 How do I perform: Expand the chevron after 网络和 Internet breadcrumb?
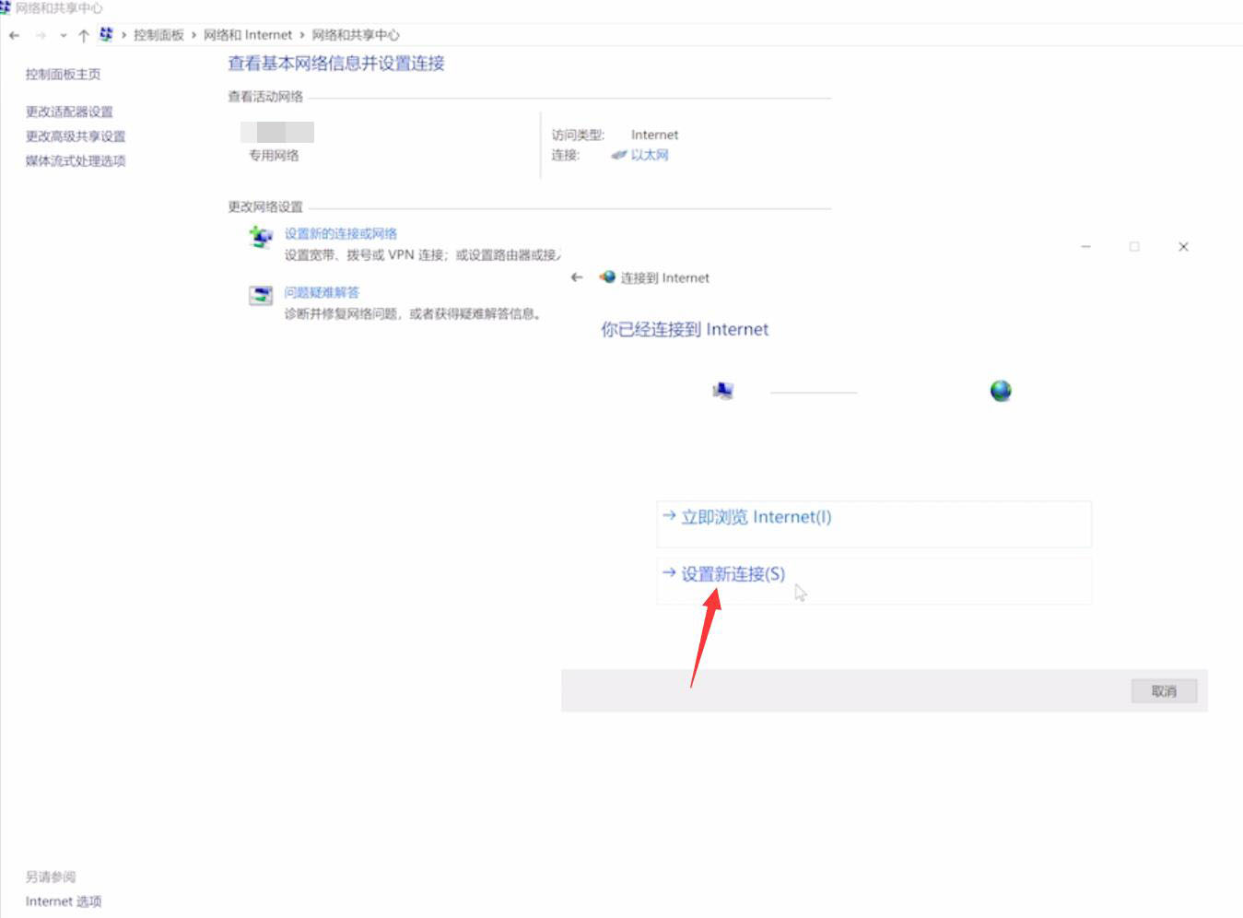click(301, 35)
